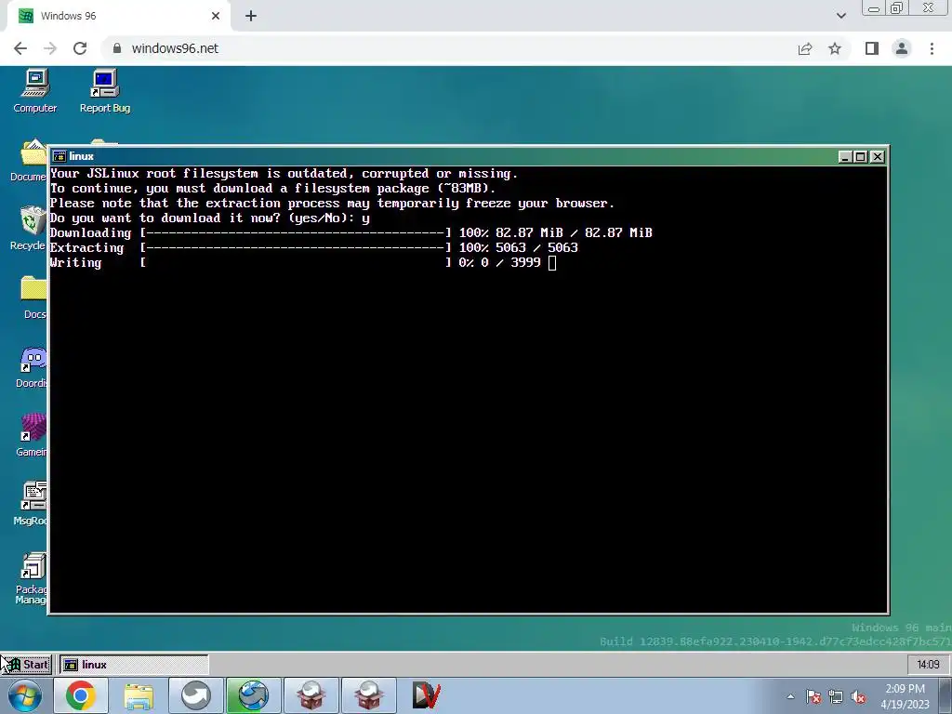The width and height of the screenshot is (952, 714).
Task: Click the text "Do you want to download it now?"
Action: coord(165,218)
